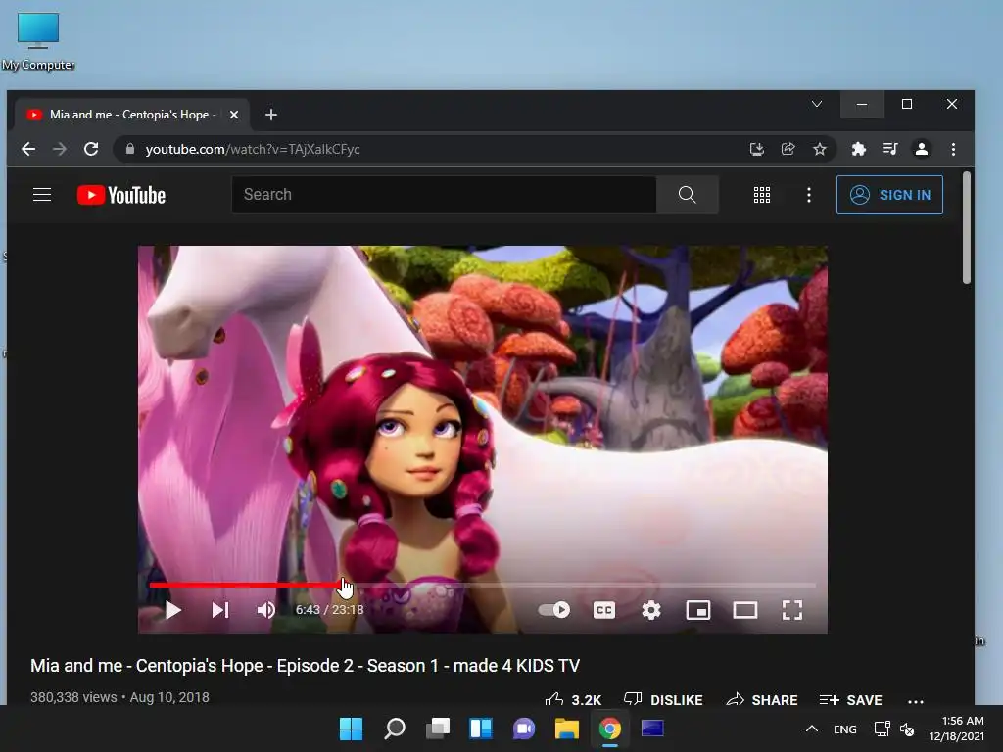Image resolution: width=1003 pixels, height=752 pixels.
Task: Reload the YouTube page
Action: [91, 149]
